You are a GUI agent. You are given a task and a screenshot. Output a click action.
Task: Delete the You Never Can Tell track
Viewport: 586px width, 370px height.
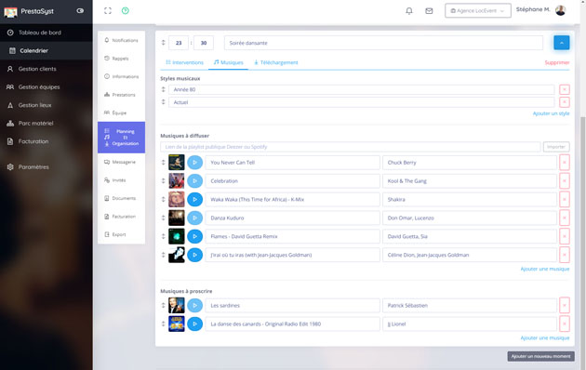pos(565,163)
